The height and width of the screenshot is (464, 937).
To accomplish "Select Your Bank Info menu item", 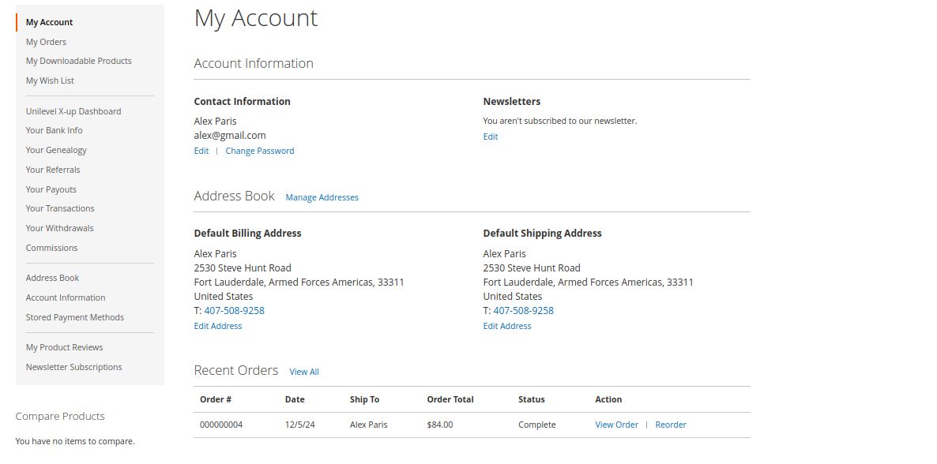I will (54, 130).
